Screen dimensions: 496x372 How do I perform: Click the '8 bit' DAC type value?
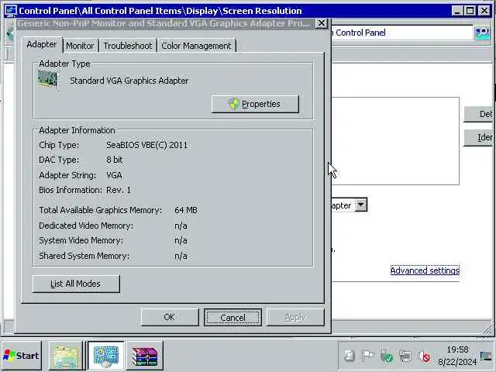click(x=115, y=160)
